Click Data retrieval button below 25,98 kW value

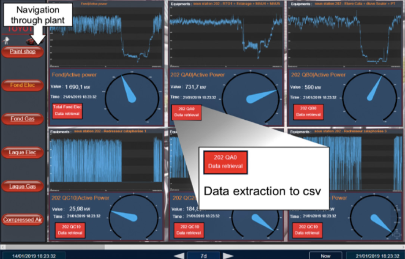[70, 230]
